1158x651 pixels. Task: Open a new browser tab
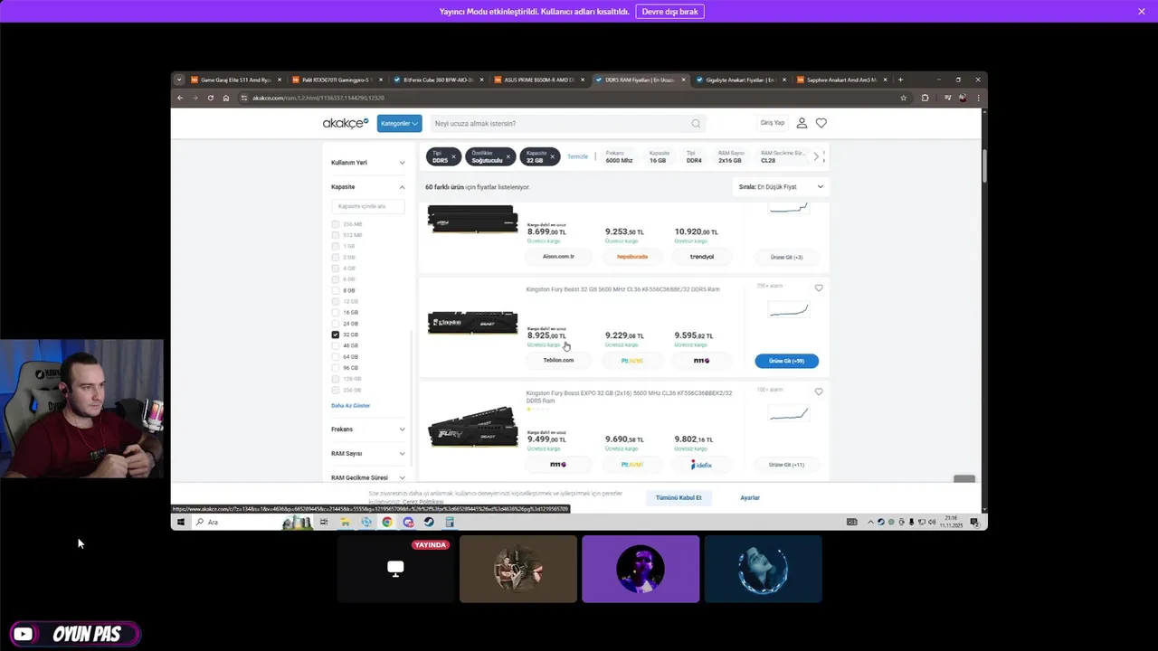[x=900, y=80]
